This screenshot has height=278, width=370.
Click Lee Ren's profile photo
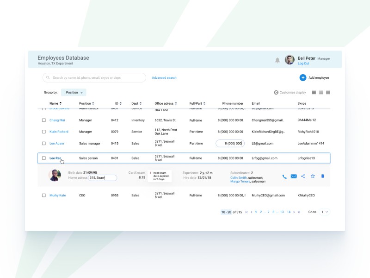[x=55, y=176]
